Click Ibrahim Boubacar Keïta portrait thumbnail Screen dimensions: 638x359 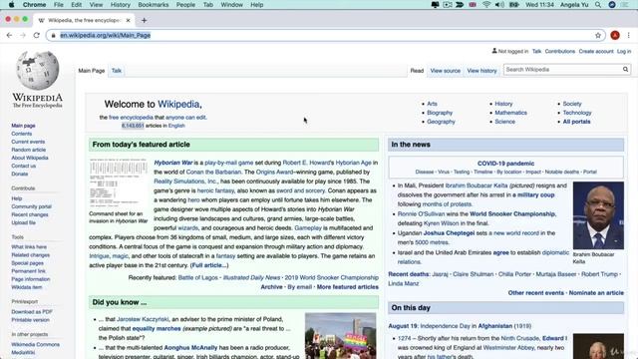point(598,215)
